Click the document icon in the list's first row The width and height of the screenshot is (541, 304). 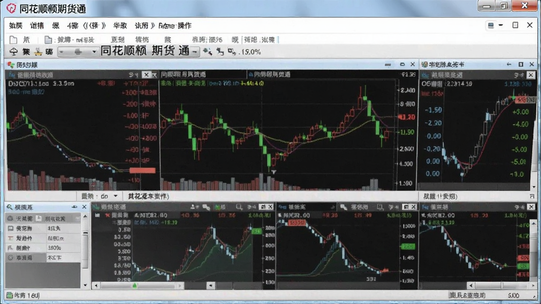pos(39,218)
